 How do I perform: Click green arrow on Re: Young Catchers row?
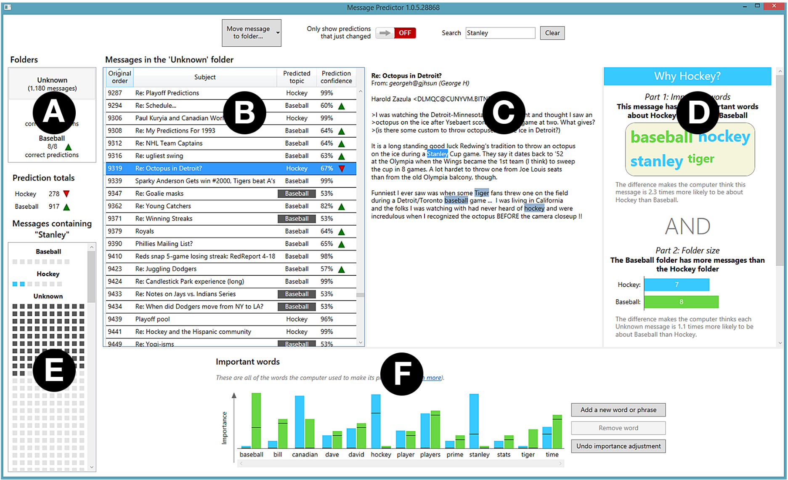(x=342, y=206)
